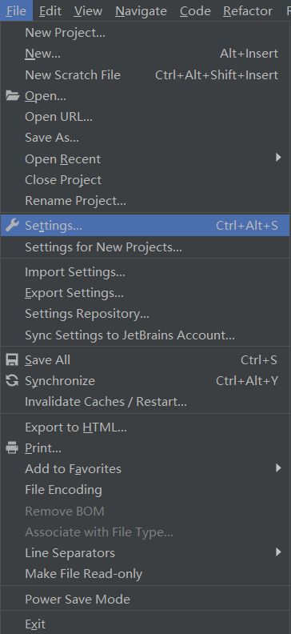Select New Scratch File entry

145,74
